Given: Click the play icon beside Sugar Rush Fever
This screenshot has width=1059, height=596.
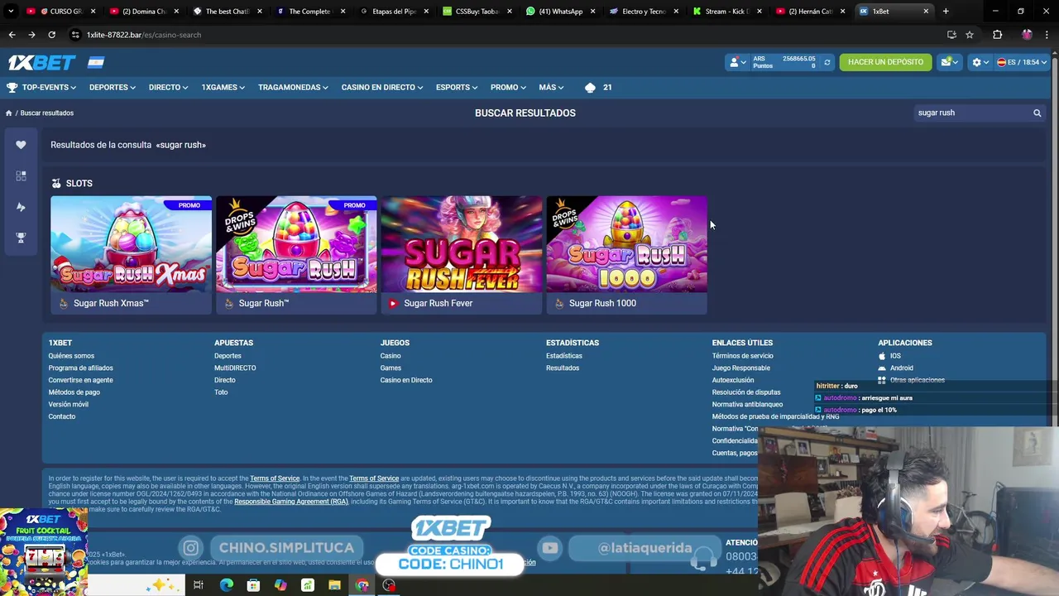Looking at the screenshot, I should tap(393, 304).
